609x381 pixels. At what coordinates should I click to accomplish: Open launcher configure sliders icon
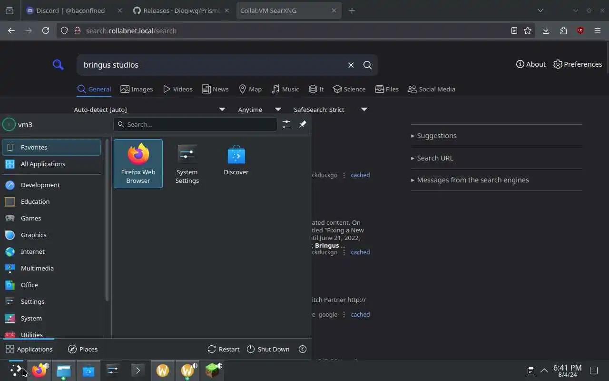[286, 124]
